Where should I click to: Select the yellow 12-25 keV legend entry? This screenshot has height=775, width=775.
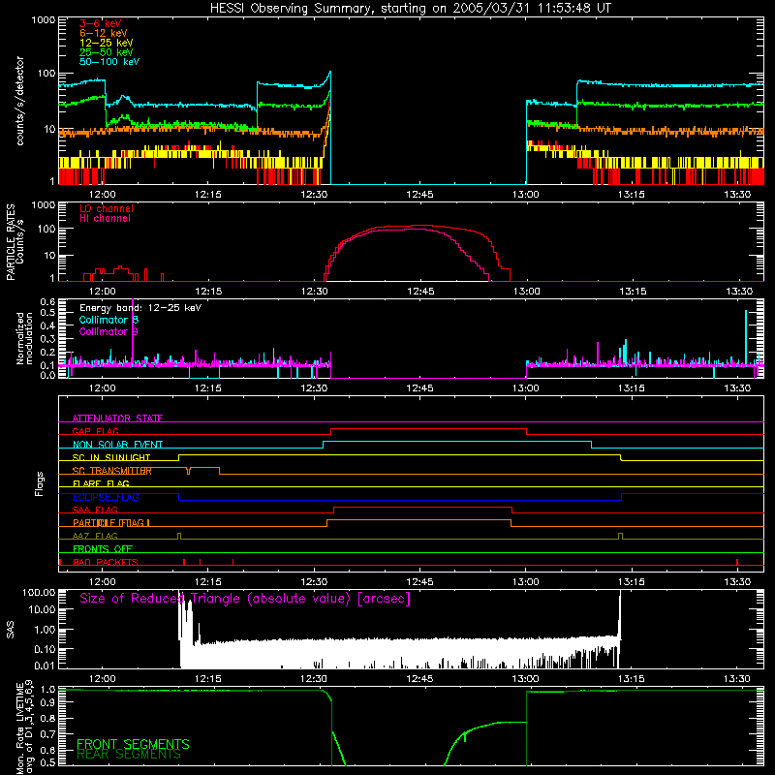[x=107, y=43]
